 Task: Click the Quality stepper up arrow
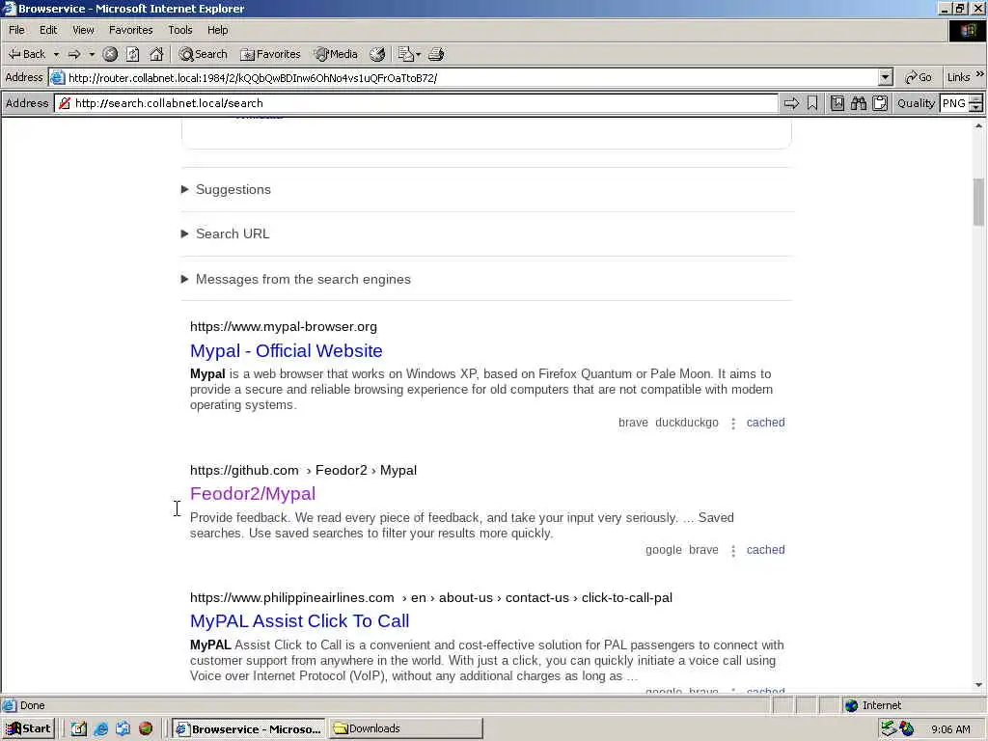[976, 99]
